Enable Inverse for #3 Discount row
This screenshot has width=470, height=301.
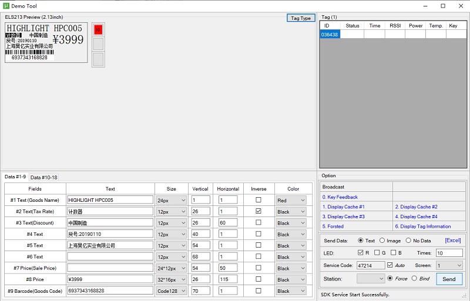pos(258,222)
